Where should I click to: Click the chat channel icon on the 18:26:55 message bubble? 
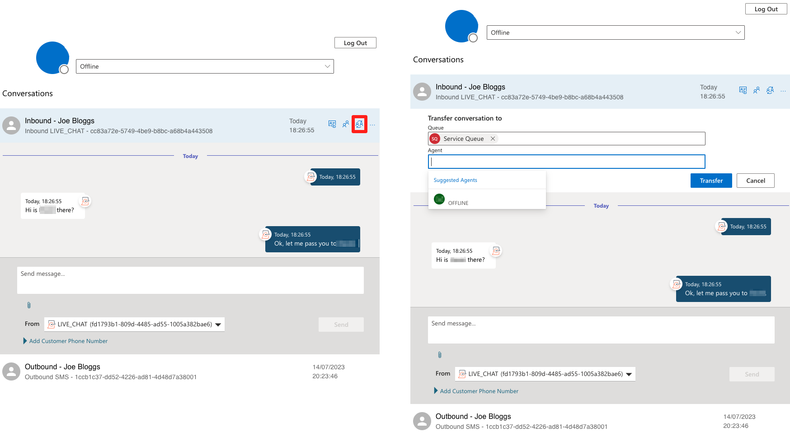(x=311, y=176)
